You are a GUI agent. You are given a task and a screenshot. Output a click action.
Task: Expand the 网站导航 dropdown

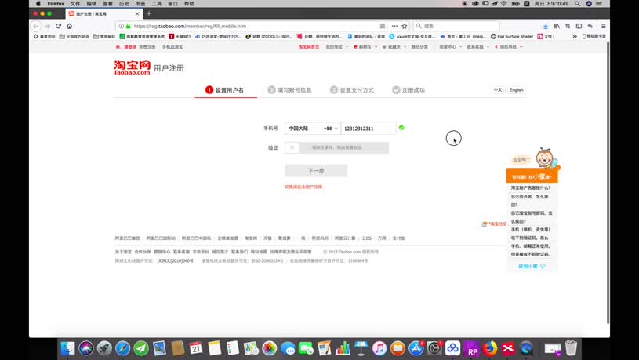[509, 47]
